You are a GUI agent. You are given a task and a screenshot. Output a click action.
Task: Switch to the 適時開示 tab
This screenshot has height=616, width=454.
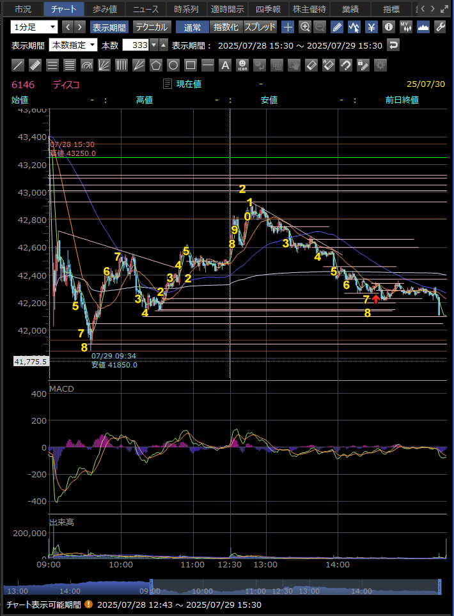click(228, 9)
